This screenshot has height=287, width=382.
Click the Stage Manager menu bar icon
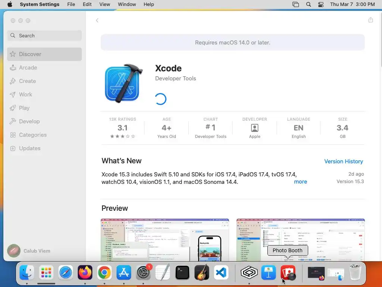(x=295, y=4)
